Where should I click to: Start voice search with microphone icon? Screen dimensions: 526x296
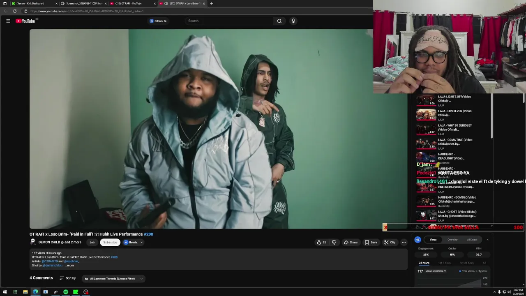293,21
